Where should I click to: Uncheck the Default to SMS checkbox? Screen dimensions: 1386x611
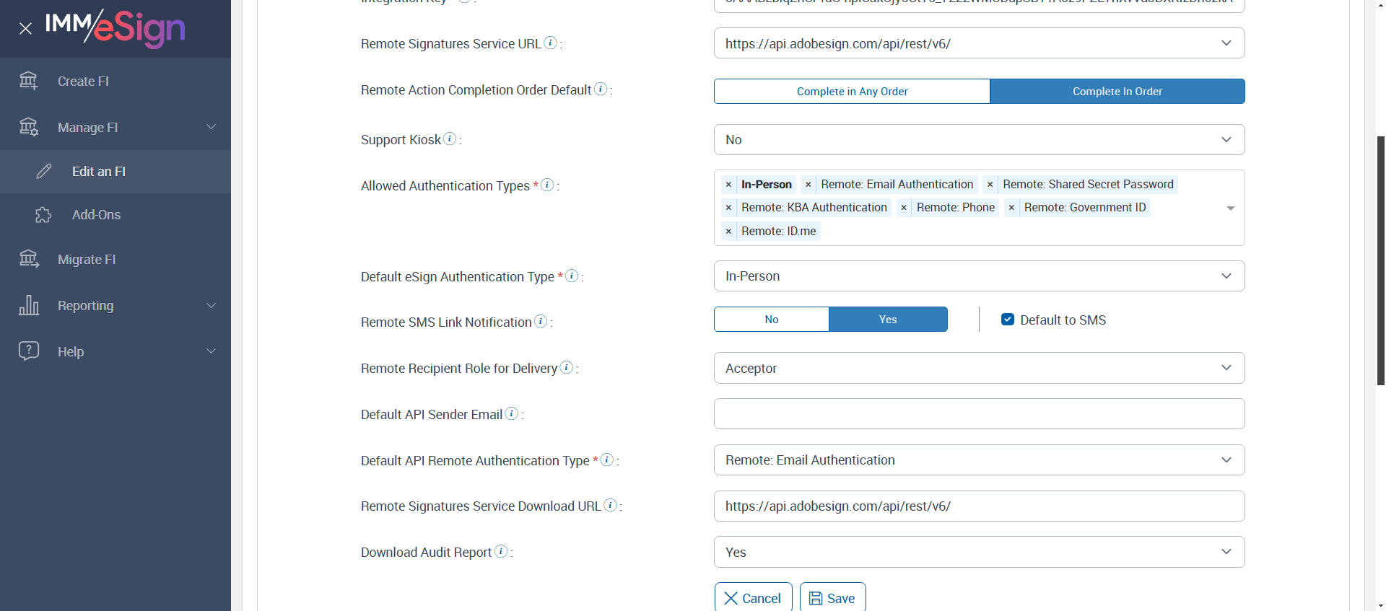[1008, 320]
